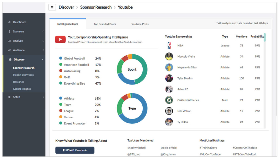The width and height of the screenshot is (279, 159).
Task: Open Rankings in sidebar
Action: pos(18,82)
